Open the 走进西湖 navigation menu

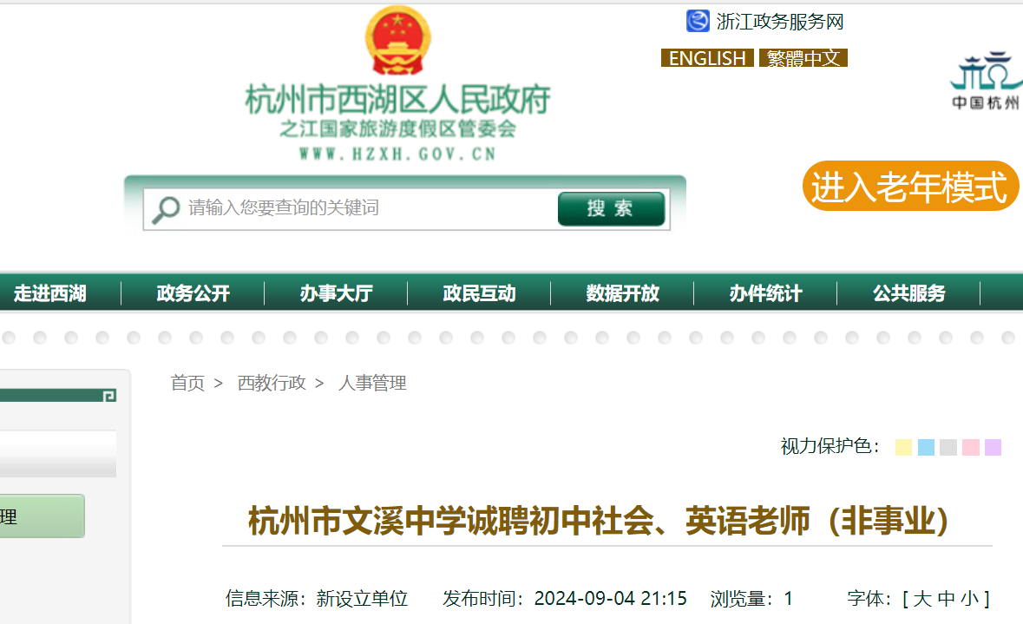pyautogui.click(x=50, y=293)
